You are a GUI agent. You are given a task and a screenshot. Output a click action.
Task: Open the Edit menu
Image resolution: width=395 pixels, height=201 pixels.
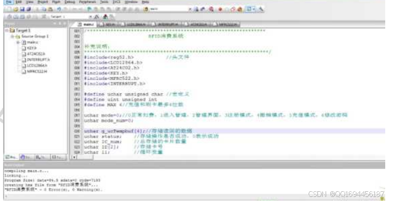pos(19,2)
